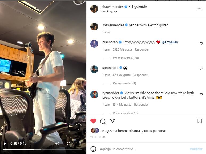The height and width of the screenshot is (154, 206).
Task: Unlike the post with red heart
Action: pos(93,121)
